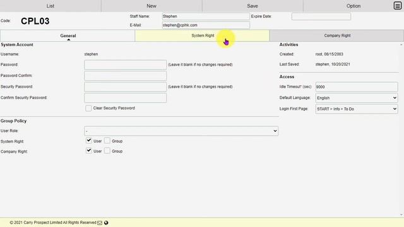
Task: Click the Group Policy heading
Action: [13, 120]
